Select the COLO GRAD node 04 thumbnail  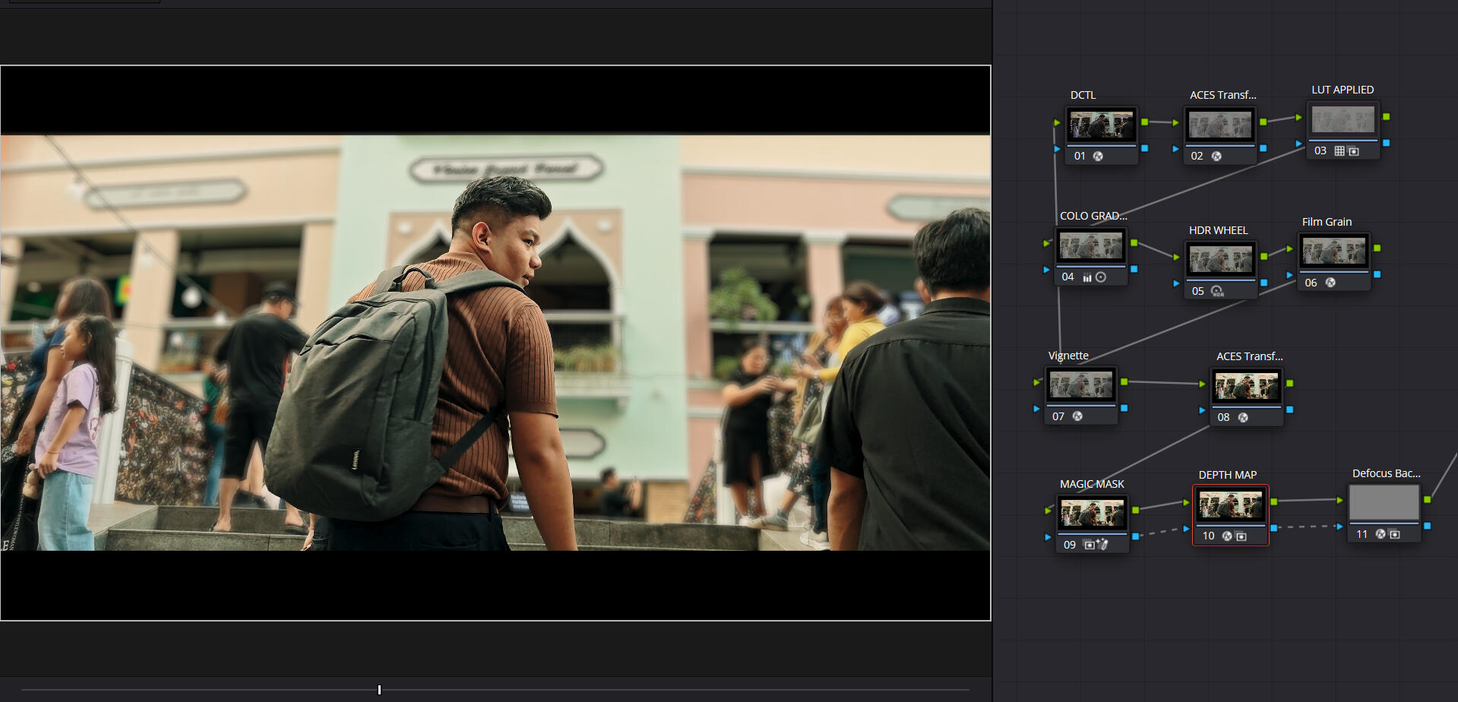point(1090,244)
